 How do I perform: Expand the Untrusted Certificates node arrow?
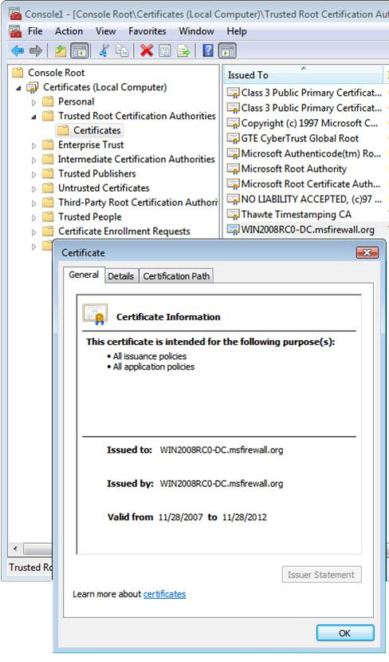click(34, 188)
